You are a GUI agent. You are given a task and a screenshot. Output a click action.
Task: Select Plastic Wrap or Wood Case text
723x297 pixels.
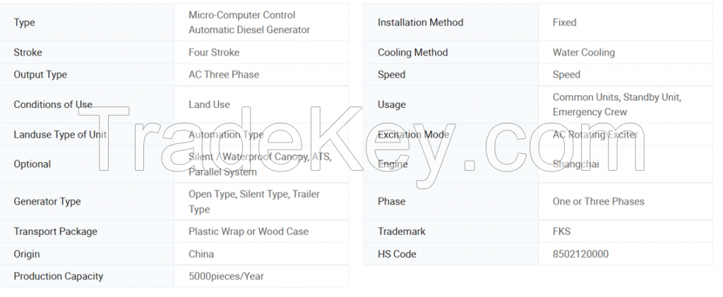point(249,231)
